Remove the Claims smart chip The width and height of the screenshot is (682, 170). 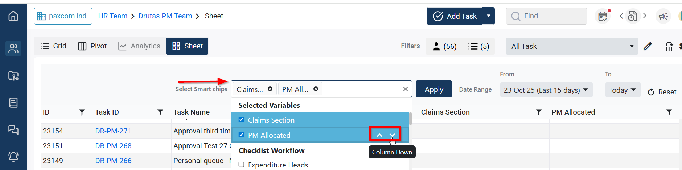[x=270, y=89]
